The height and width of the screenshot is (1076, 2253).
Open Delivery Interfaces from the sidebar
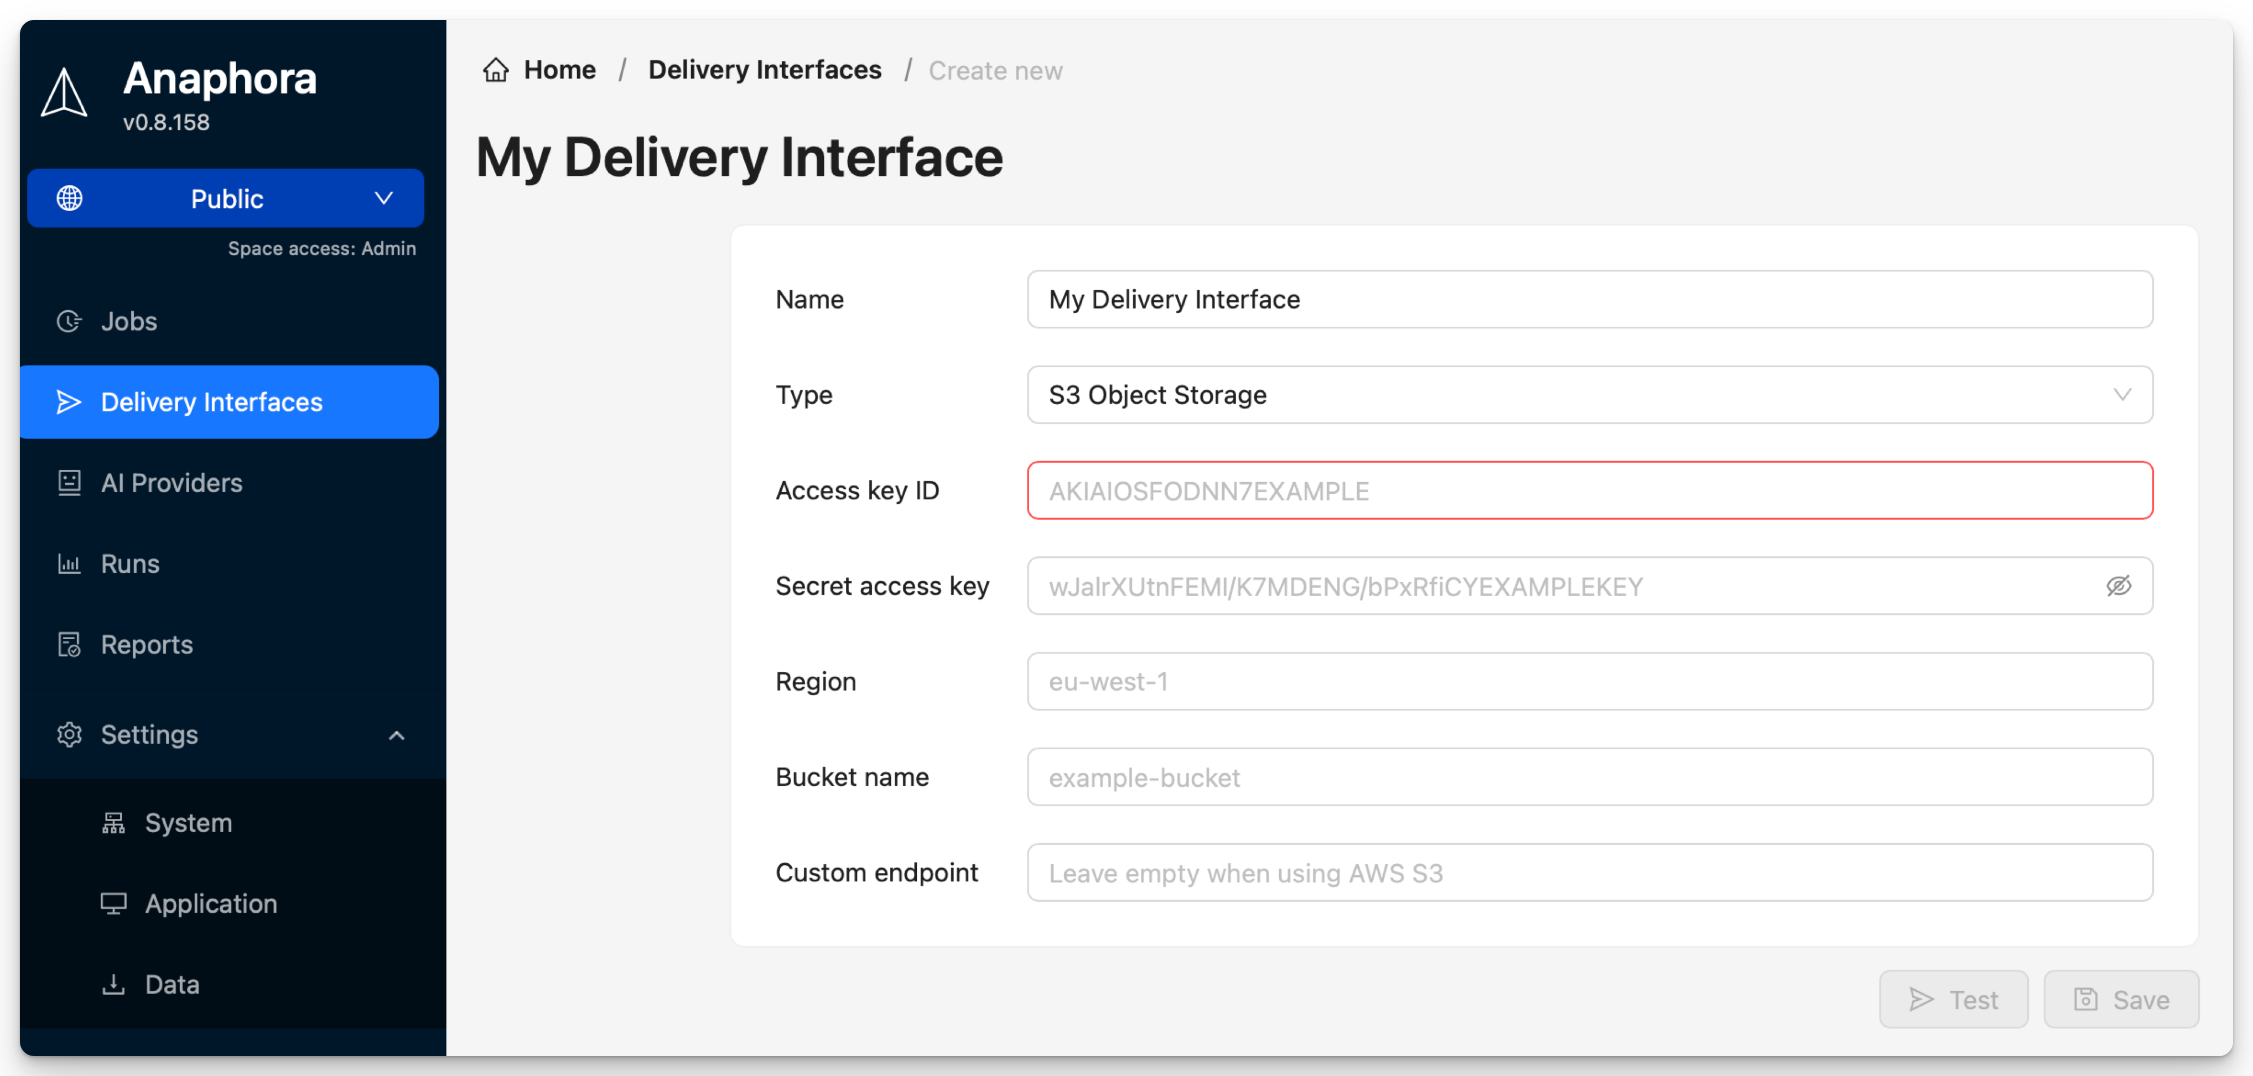(211, 401)
